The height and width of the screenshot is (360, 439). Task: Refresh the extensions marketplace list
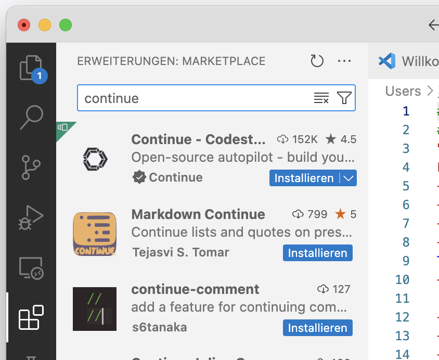click(317, 61)
